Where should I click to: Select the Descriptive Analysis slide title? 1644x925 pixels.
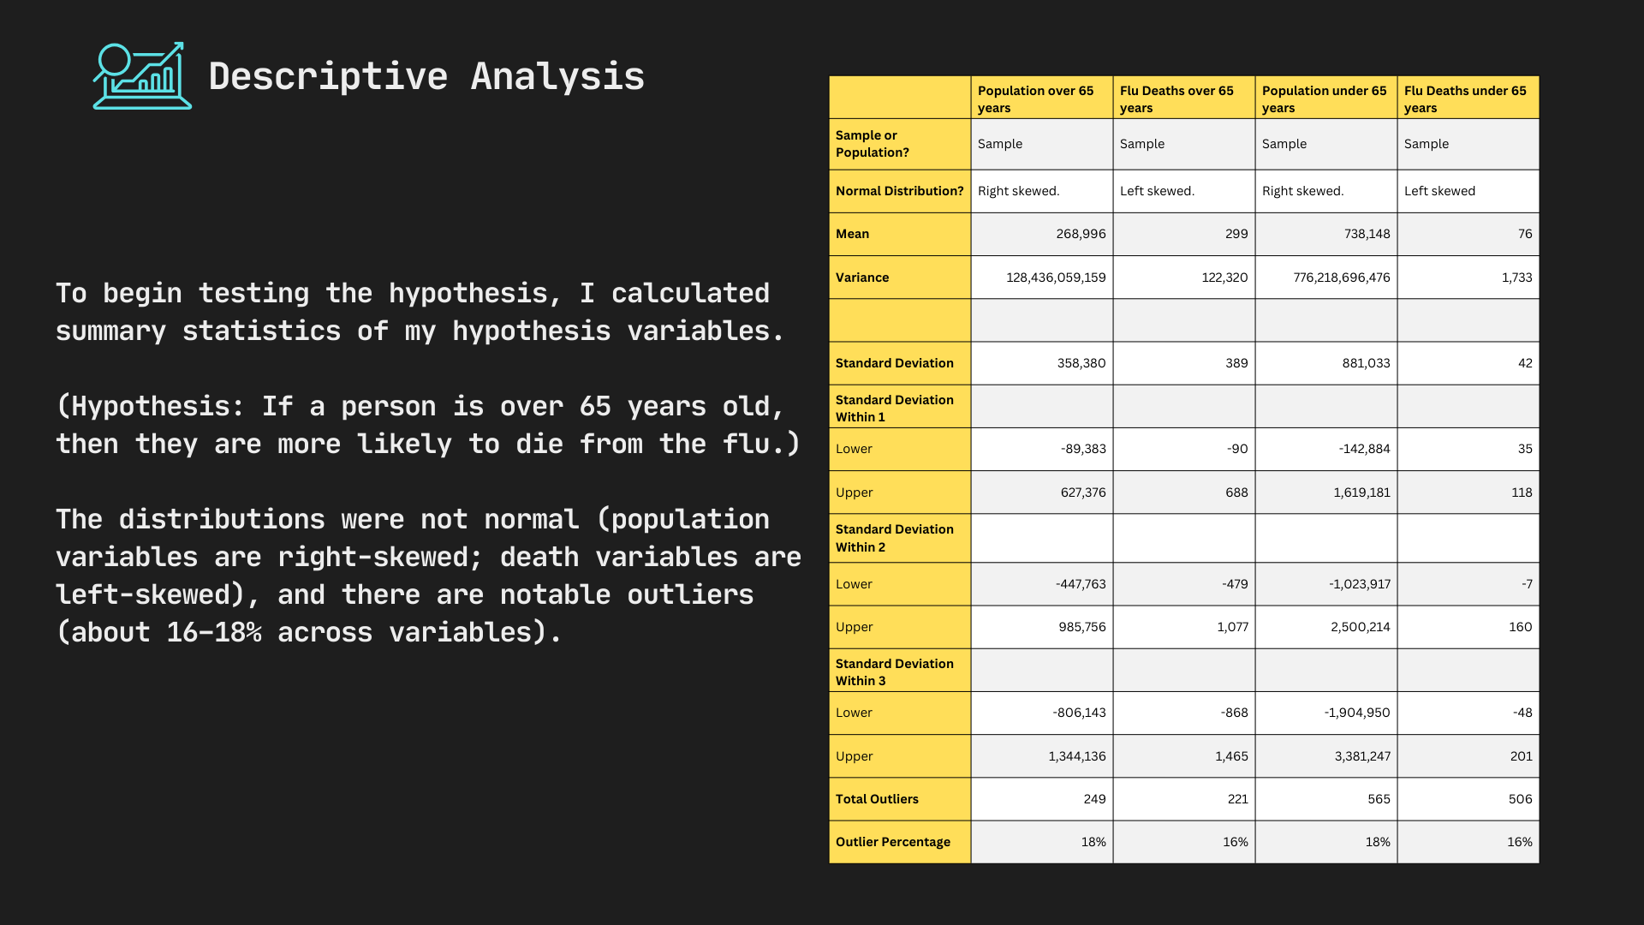[426, 76]
